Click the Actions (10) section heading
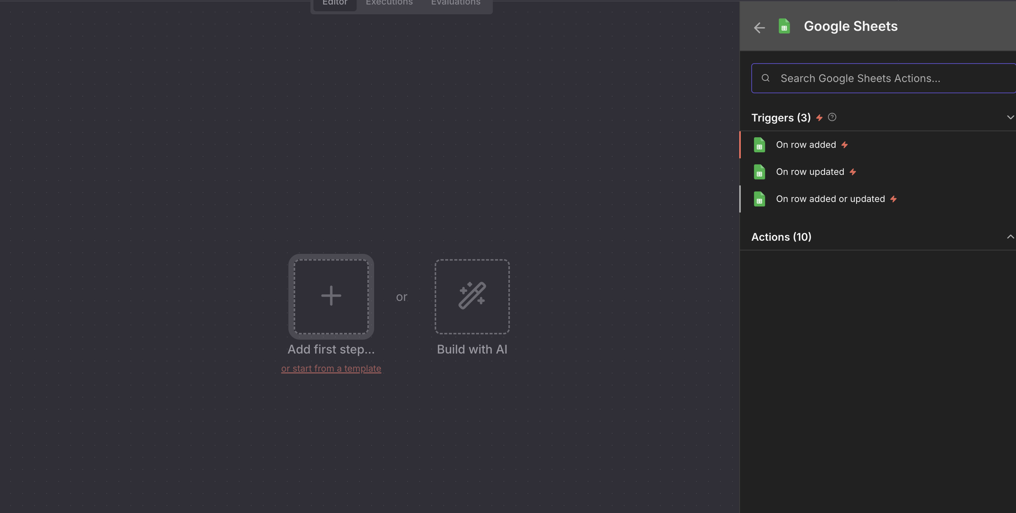This screenshot has width=1016, height=513. click(781, 237)
